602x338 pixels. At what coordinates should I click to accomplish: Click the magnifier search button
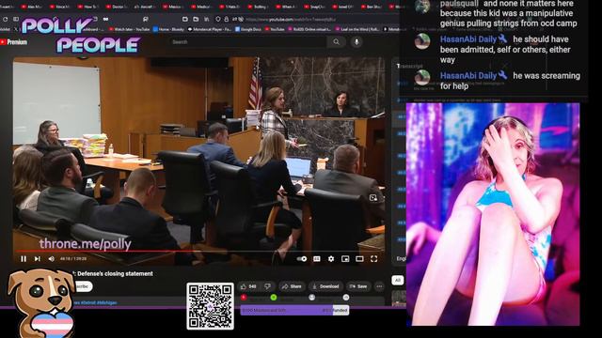point(337,41)
